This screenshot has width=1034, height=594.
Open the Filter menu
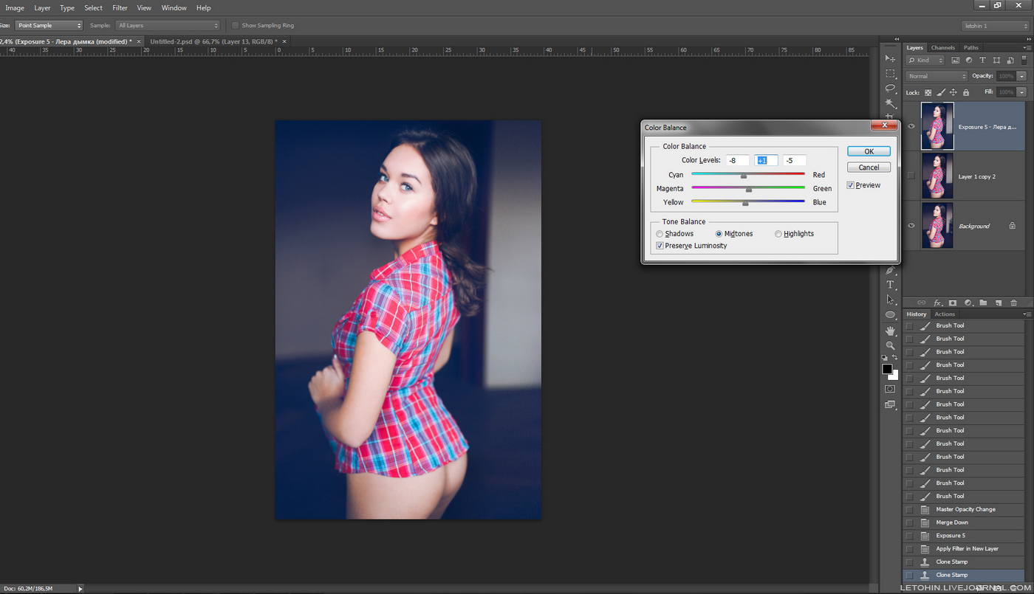(x=120, y=7)
